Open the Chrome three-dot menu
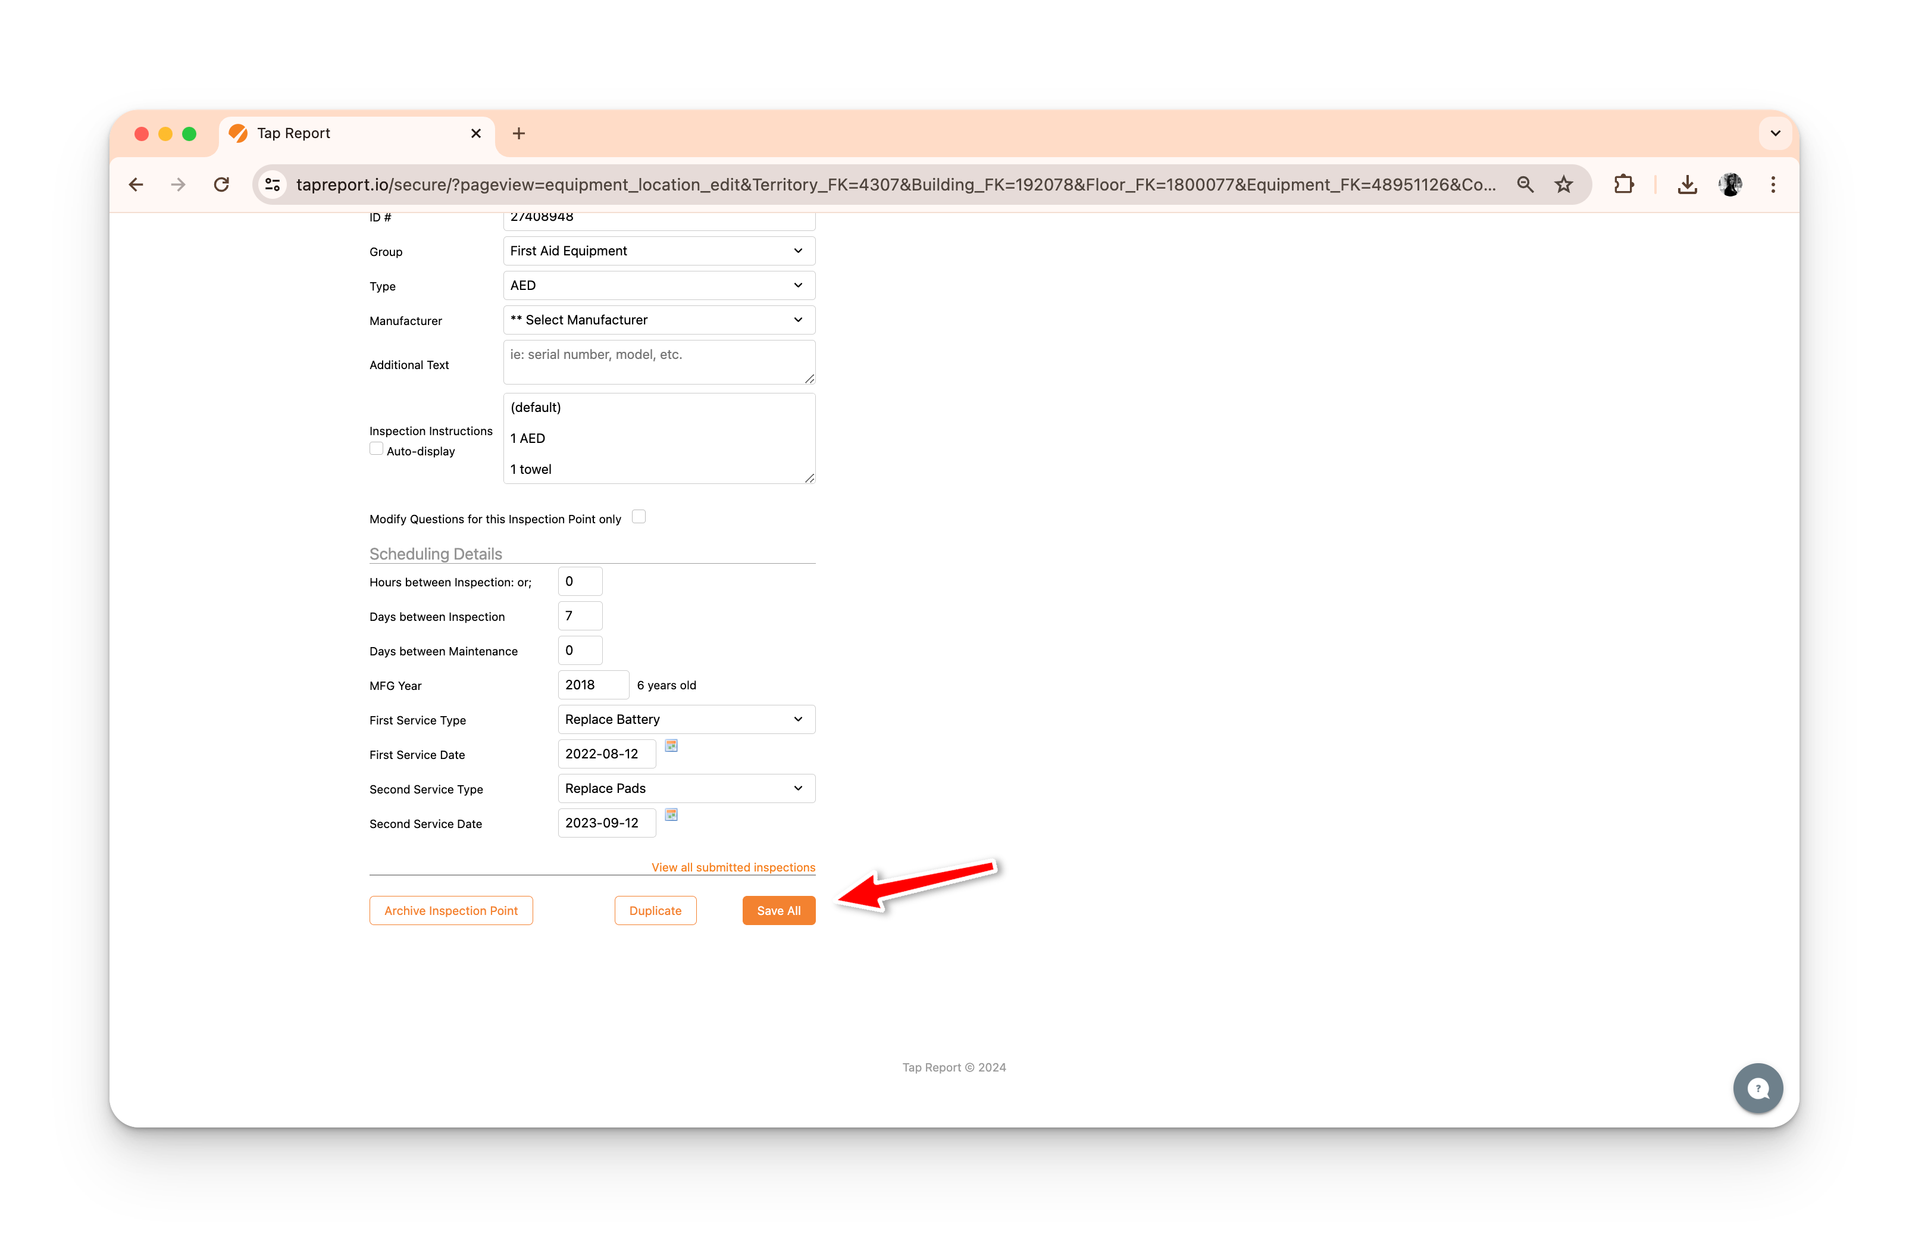This screenshot has width=1909, height=1237. coord(1773,185)
